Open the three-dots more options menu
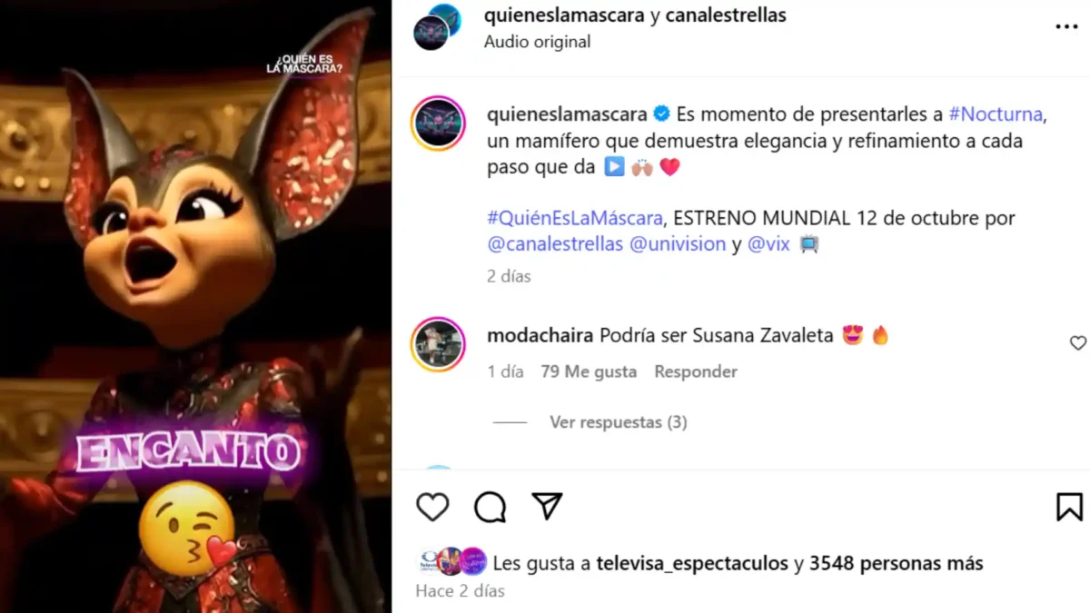Viewport: 1090px width, 613px height. click(x=1066, y=27)
